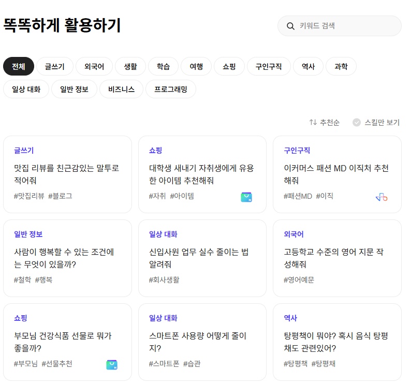Click 구인구직 label on 패션 MD card
The height and width of the screenshot is (384, 410).
(297, 150)
